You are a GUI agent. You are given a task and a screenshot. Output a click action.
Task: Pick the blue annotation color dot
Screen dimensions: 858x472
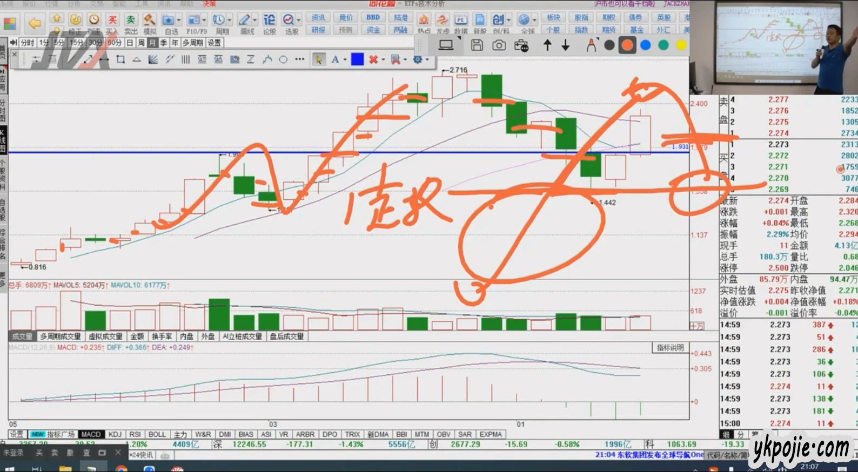point(645,45)
